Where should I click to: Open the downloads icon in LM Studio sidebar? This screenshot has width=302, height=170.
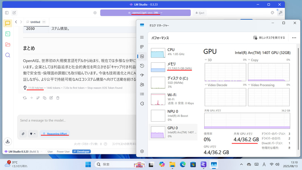coord(8,141)
